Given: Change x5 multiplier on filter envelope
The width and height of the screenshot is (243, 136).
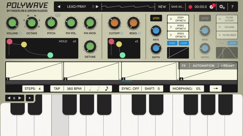Looking at the screenshot, I should (x=136, y=41).
